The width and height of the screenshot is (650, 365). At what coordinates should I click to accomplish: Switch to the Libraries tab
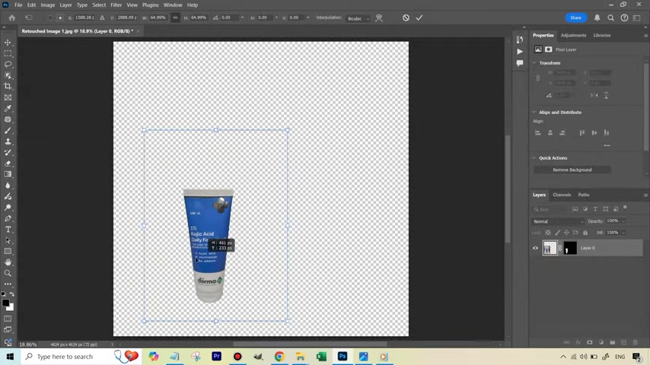602,36
